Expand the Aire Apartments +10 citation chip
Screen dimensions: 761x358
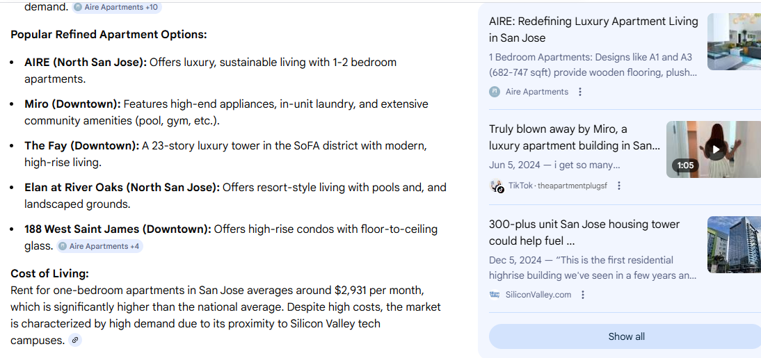pos(116,8)
